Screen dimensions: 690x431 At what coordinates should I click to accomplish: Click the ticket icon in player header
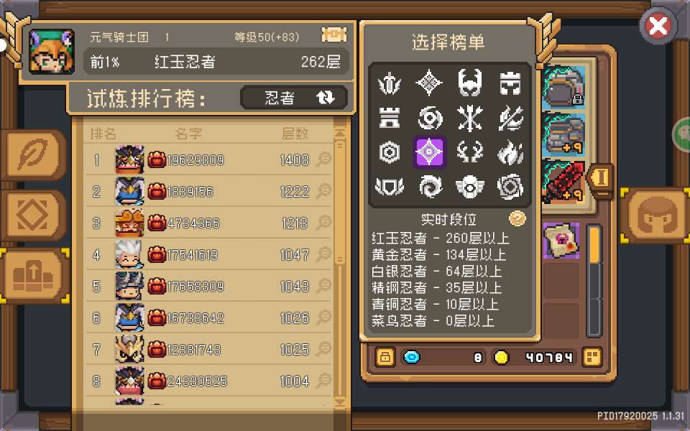click(x=334, y=34)
